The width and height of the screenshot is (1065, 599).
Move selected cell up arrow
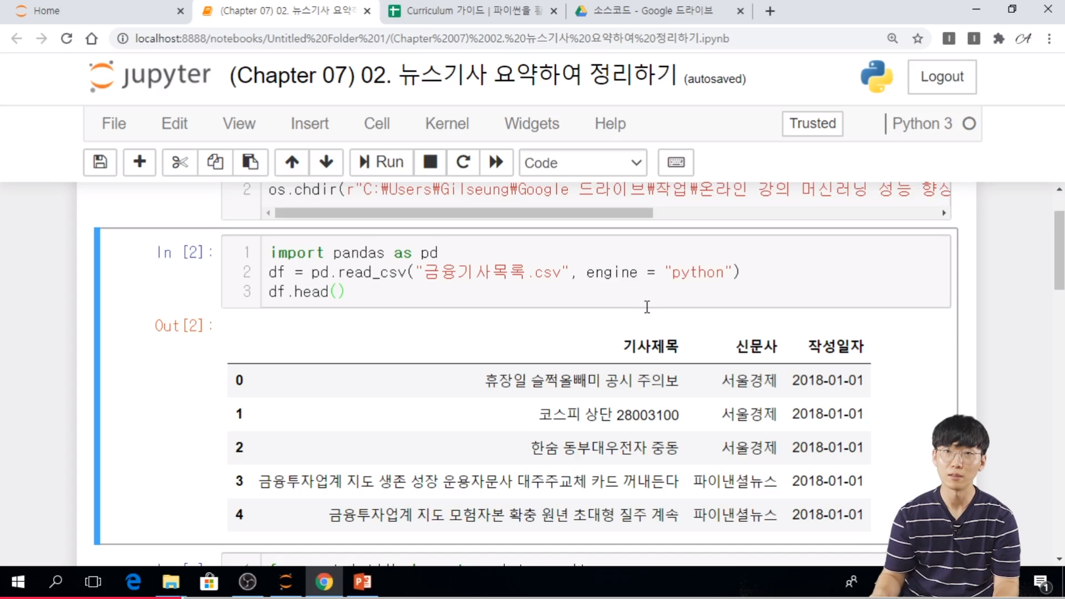(292, 162)
